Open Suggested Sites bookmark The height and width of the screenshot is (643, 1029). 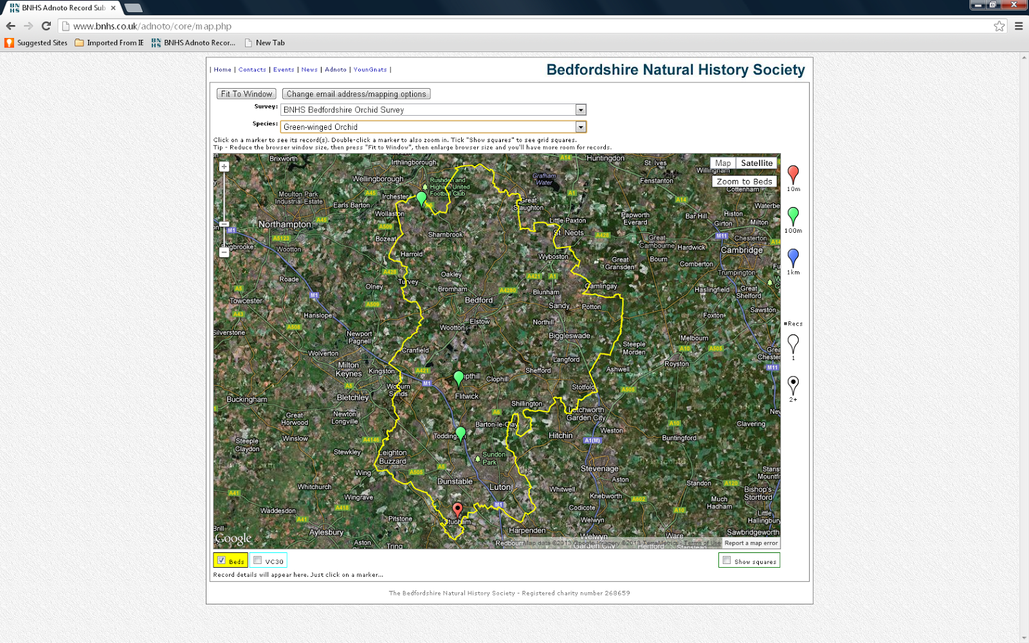coord(36,42)
